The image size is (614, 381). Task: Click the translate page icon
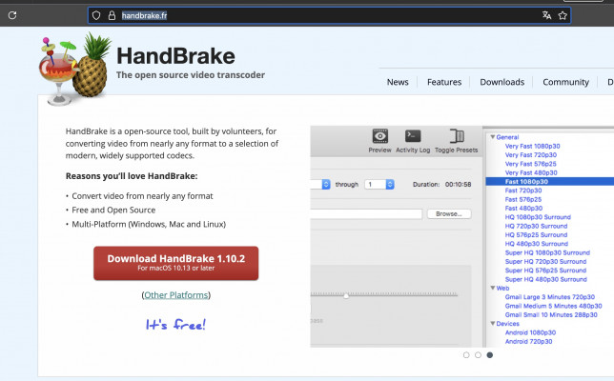click(546, 15)
